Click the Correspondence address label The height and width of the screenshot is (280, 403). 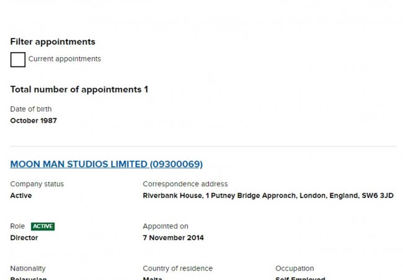pos(185,184)
